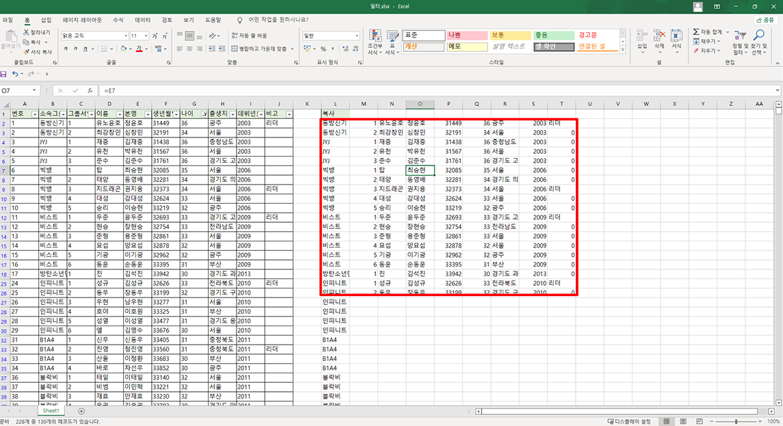Open the 비고 column filter dropdown
The height and width of the screenshot is (426, 783).
289,114
